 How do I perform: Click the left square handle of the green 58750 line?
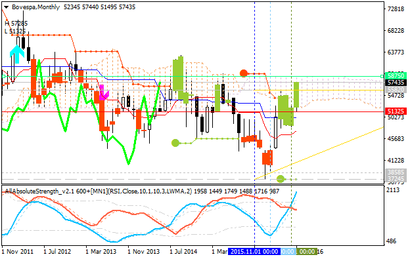point(4,77)
